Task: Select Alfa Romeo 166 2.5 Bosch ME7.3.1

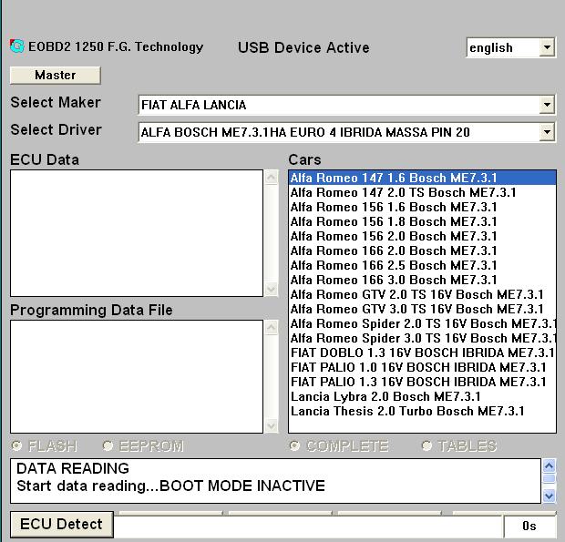Action: click(422, 265)
